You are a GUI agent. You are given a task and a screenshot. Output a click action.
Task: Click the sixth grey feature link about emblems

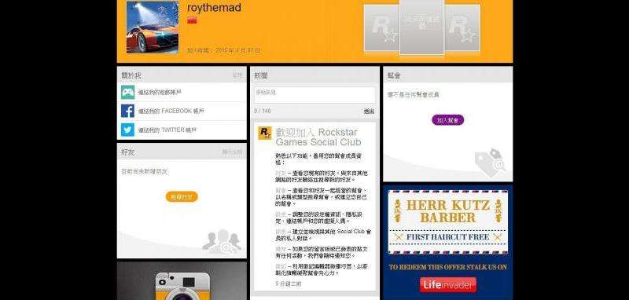coord(280,266)
